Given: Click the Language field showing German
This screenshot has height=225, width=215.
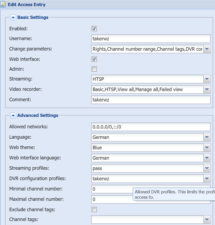Looking at the screenshot, I should click(x=147, y=137).
